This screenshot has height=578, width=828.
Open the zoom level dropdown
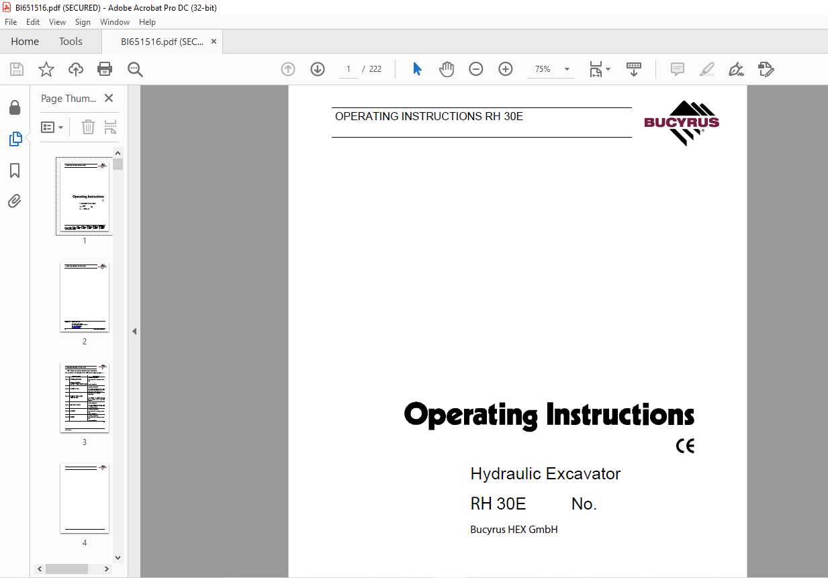[x=567, y=69]
